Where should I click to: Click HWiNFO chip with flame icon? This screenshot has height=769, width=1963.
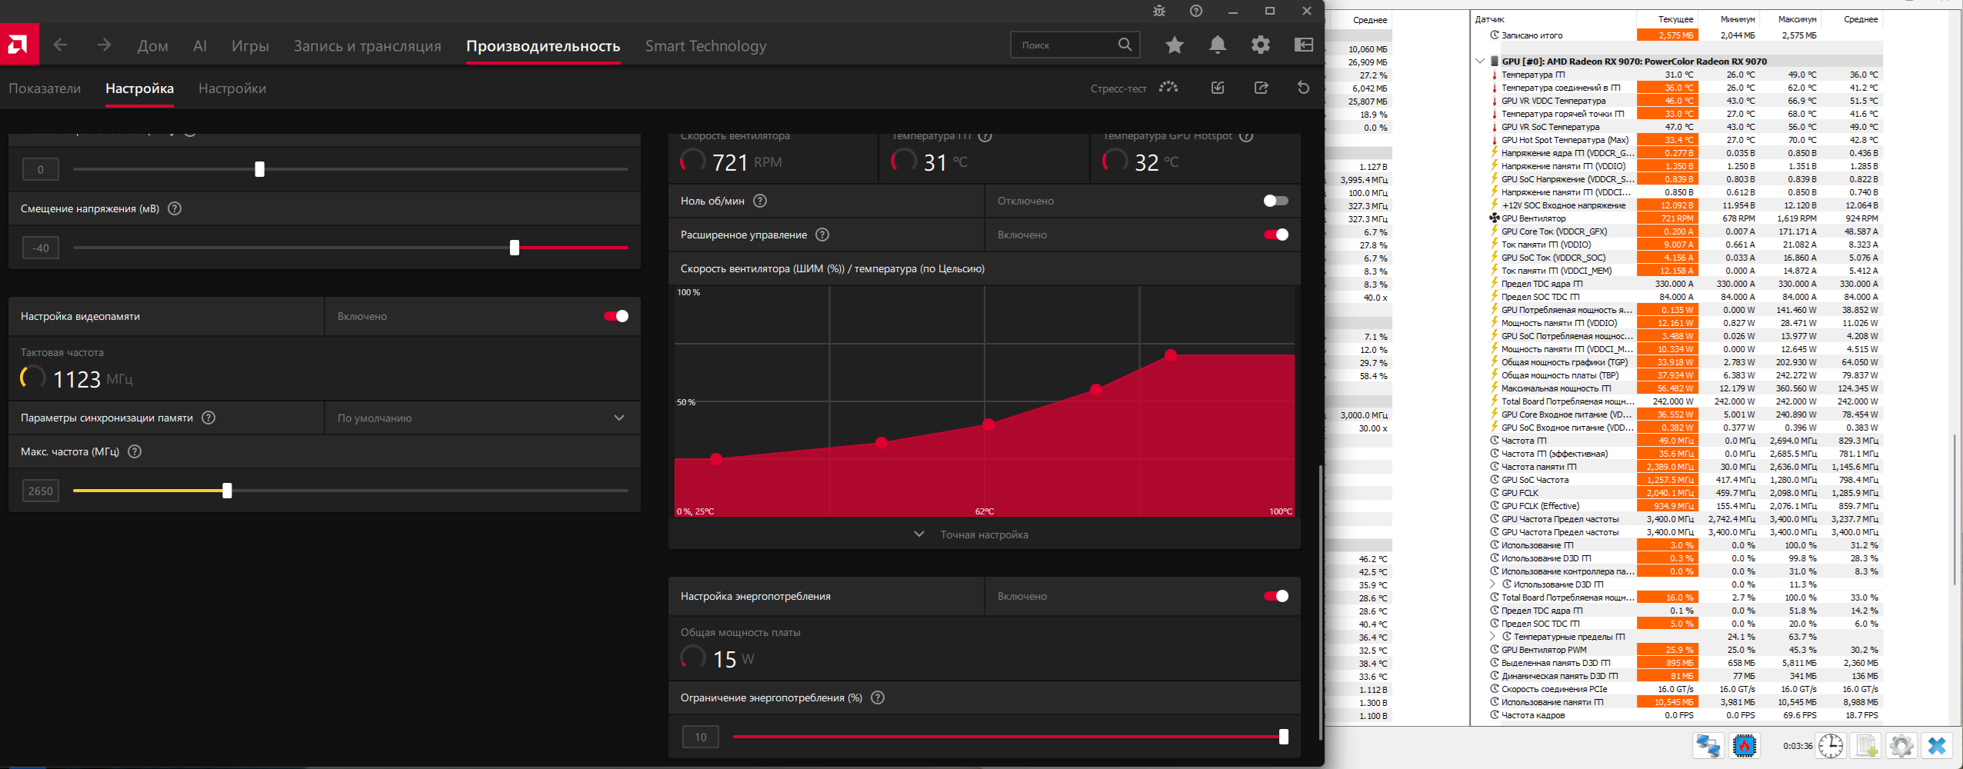pos(1745,745)
